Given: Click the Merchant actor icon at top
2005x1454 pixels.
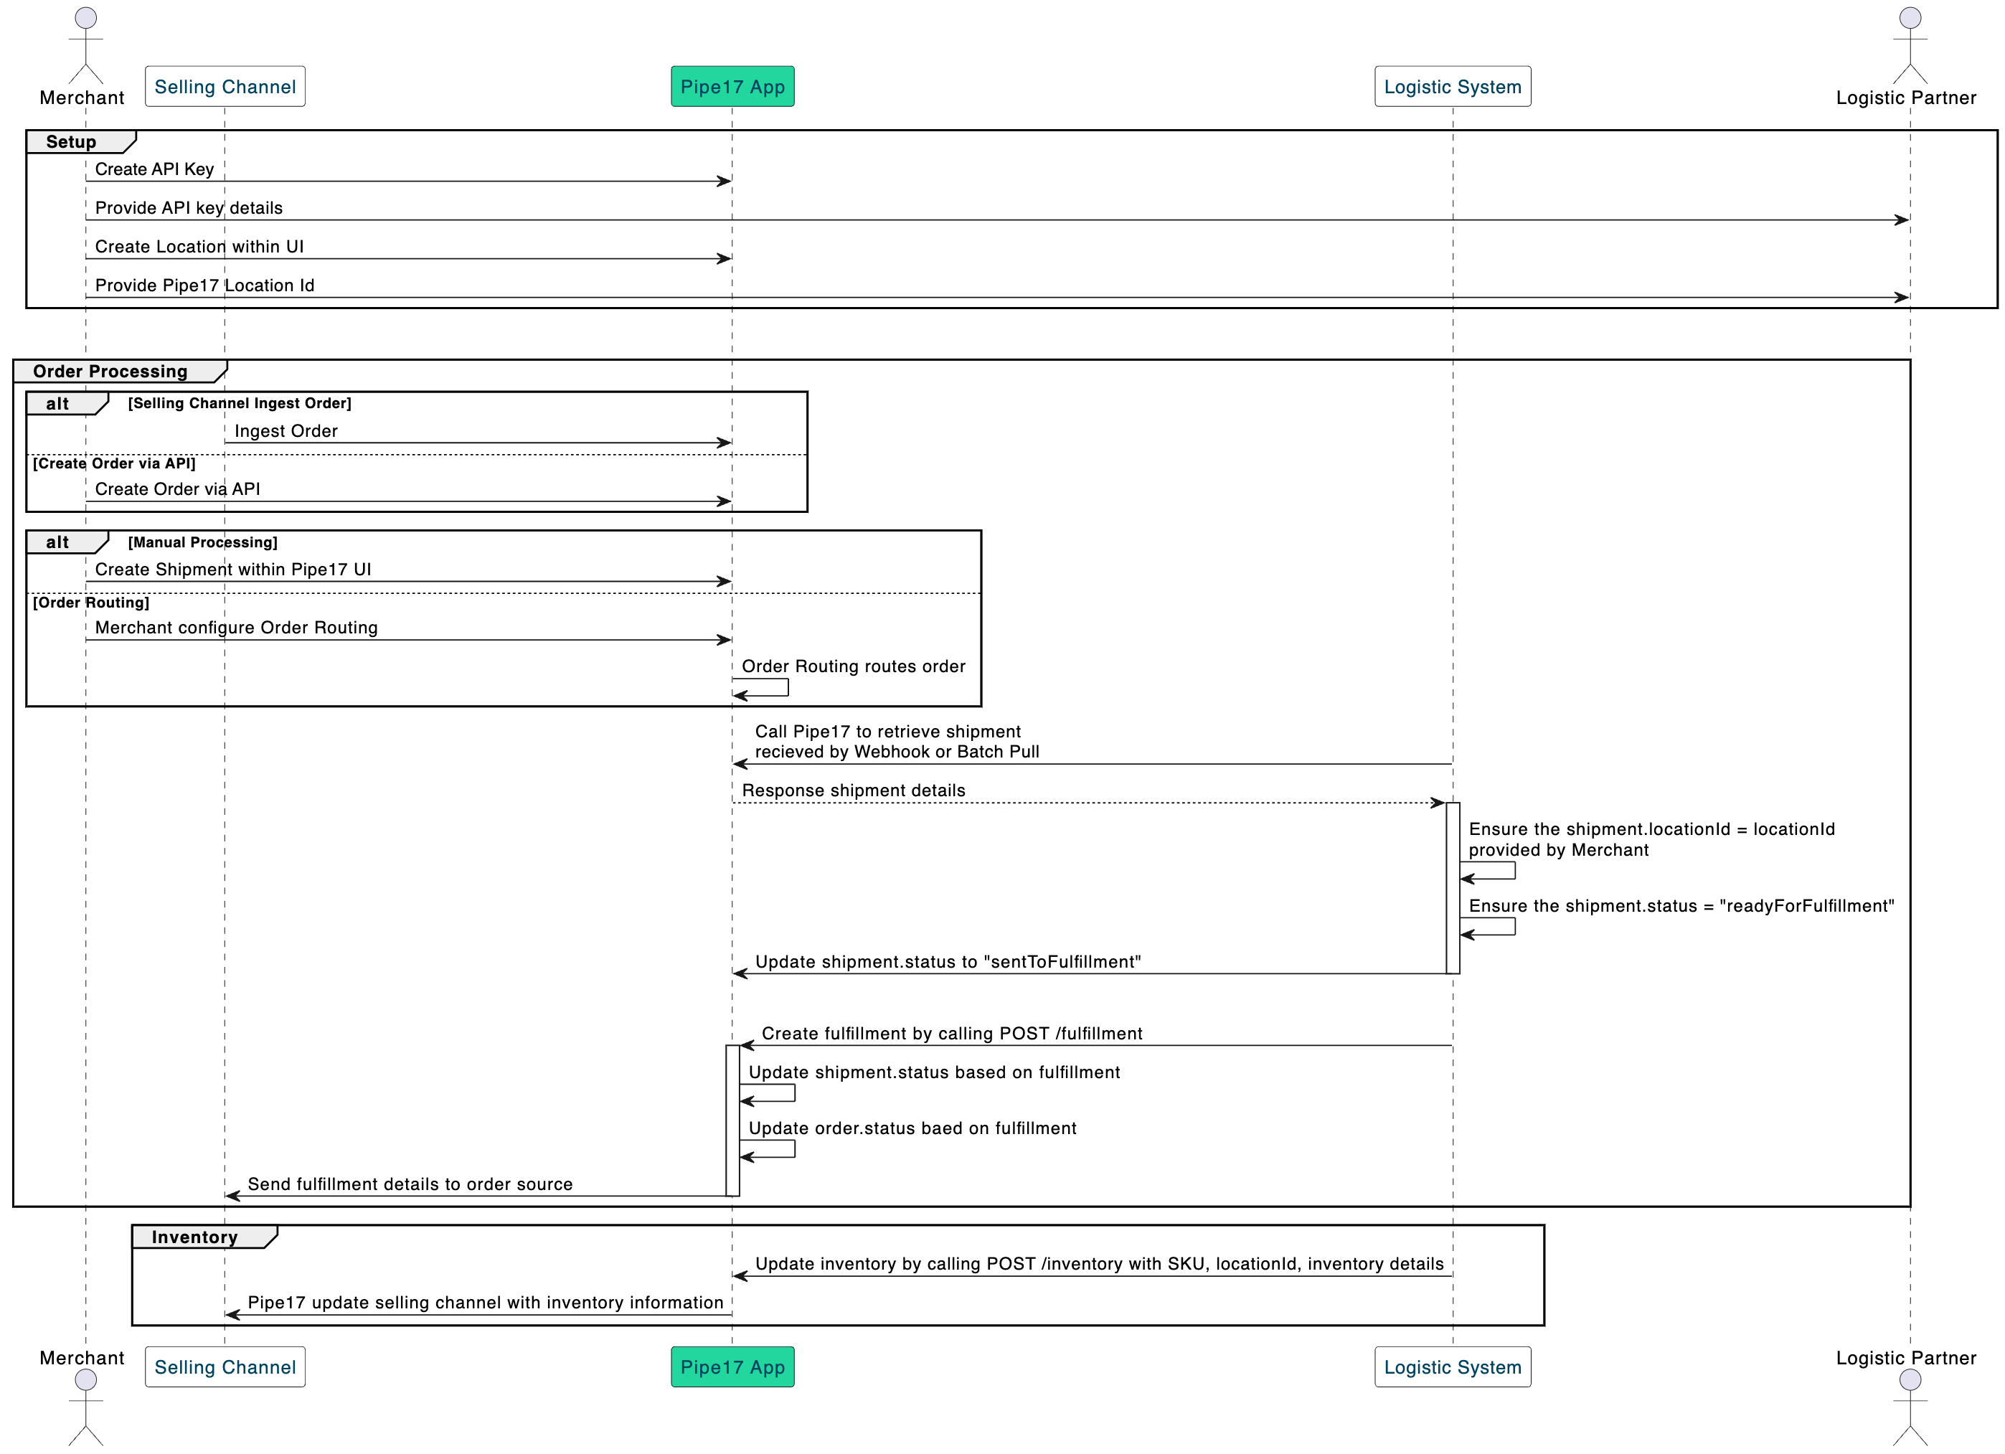Looking at the screenshot, I should (86, 44).
